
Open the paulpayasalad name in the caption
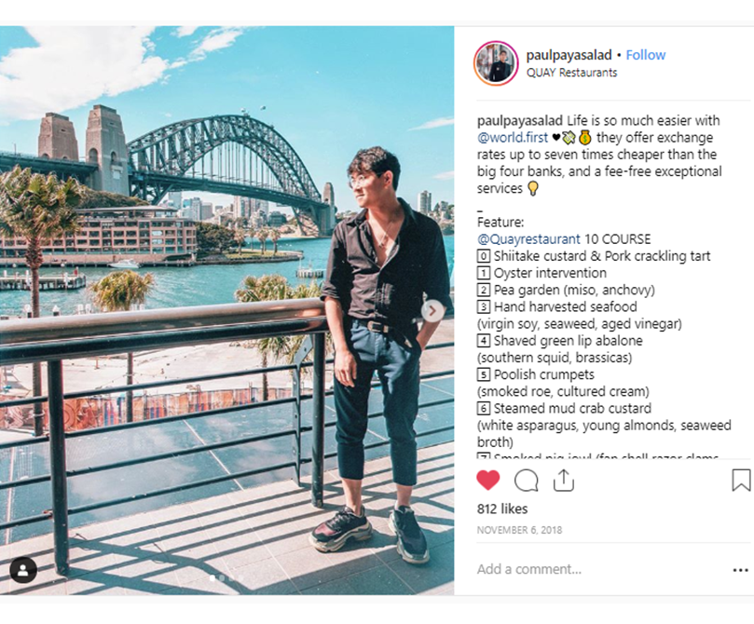[x=520, y=120]
